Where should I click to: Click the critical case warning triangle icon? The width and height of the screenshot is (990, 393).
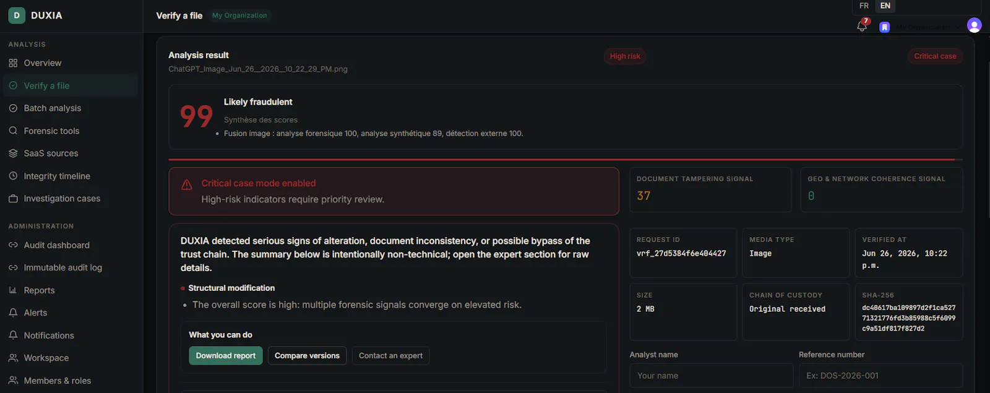pos(186,184)
